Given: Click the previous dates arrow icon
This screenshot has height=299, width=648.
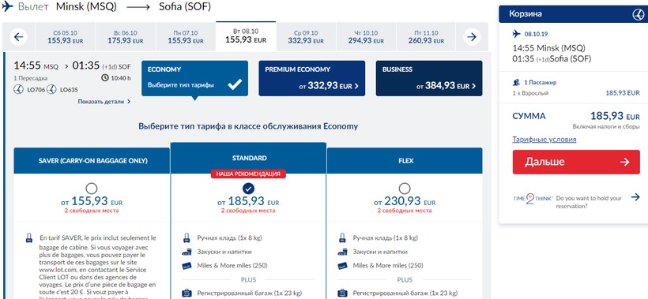Looking at the screenshot, I should pos(18,37).
